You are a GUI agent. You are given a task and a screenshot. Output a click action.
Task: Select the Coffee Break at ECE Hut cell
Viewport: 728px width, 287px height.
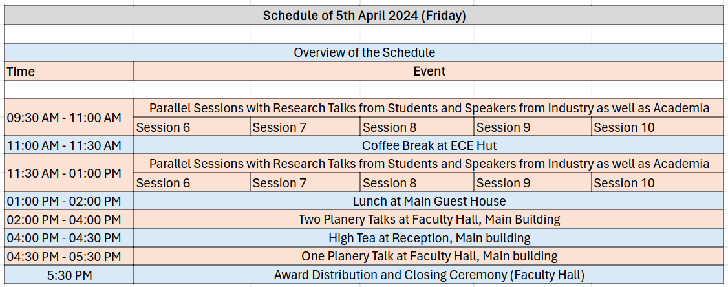click(x=429, y=145)
